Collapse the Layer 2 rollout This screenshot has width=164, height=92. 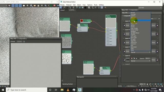pos(124,56)
